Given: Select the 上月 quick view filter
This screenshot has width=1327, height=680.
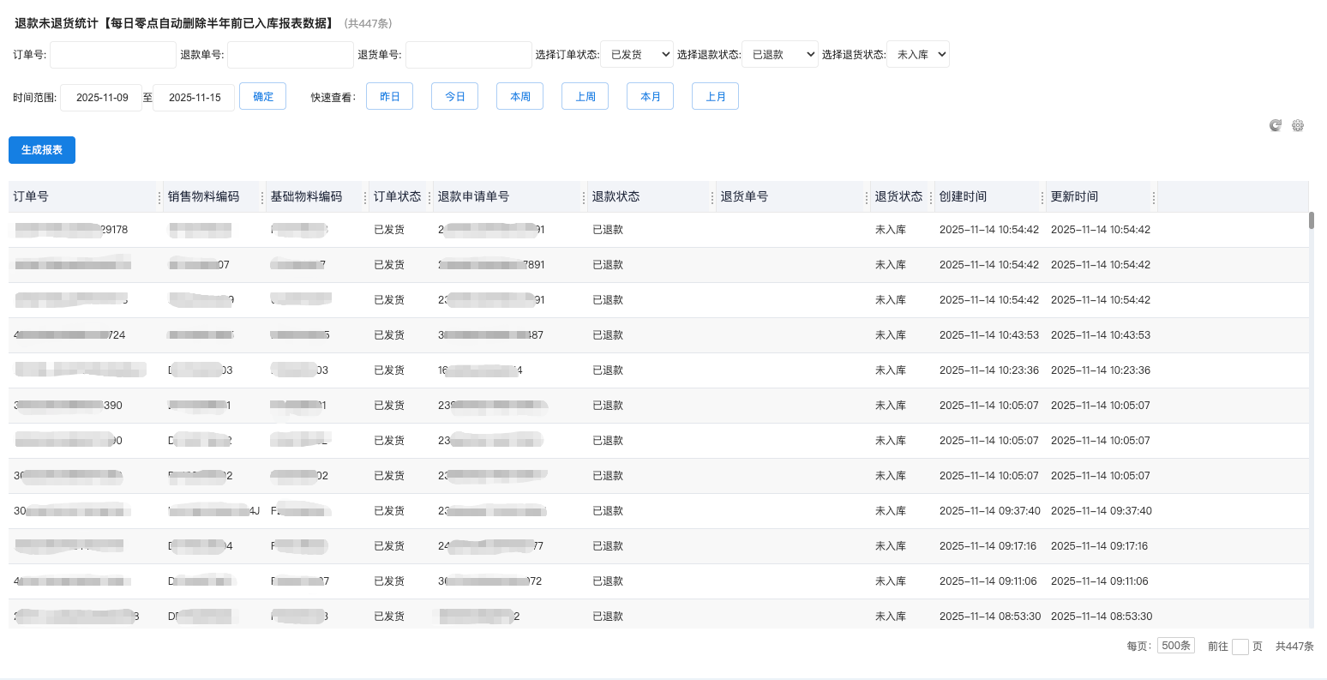Looking at the screenshot, I should click(715, 97).
